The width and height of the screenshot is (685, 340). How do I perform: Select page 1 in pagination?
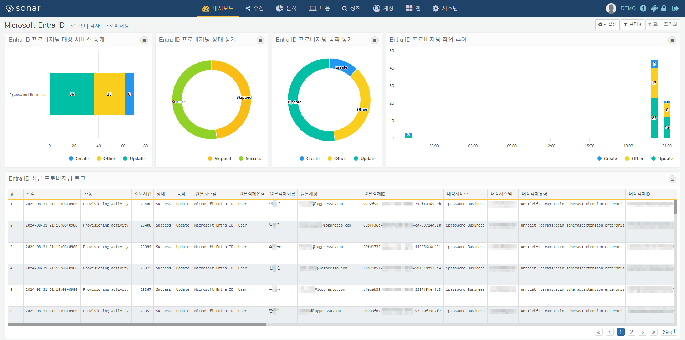(621, 332)
